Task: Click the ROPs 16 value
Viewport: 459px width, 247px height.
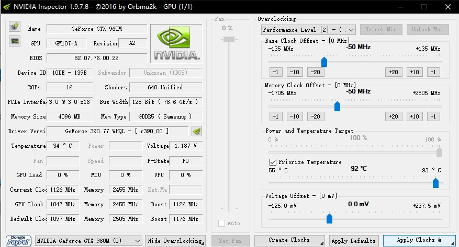Action: click(70, 87)
